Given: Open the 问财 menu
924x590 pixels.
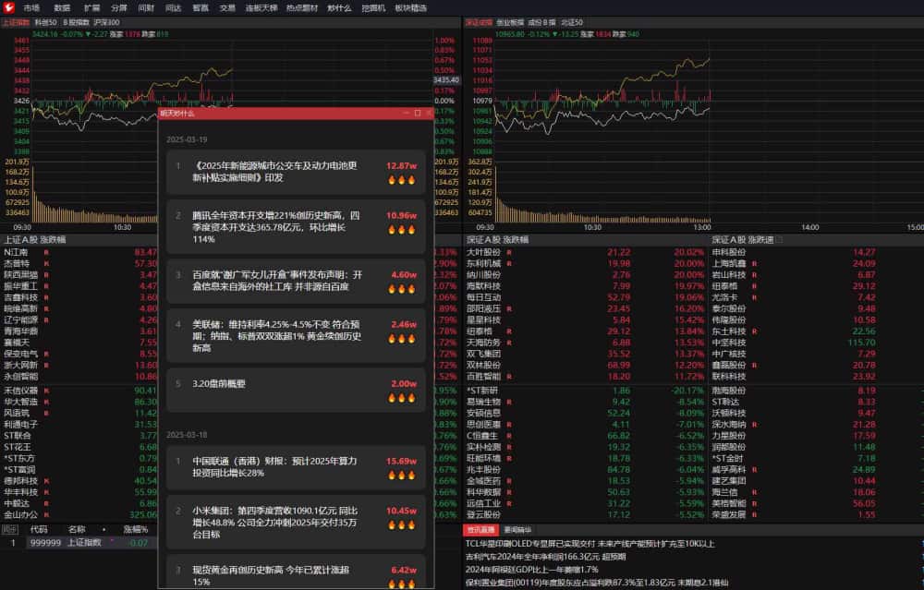Looking at the screenshot, I should (146, 8).
